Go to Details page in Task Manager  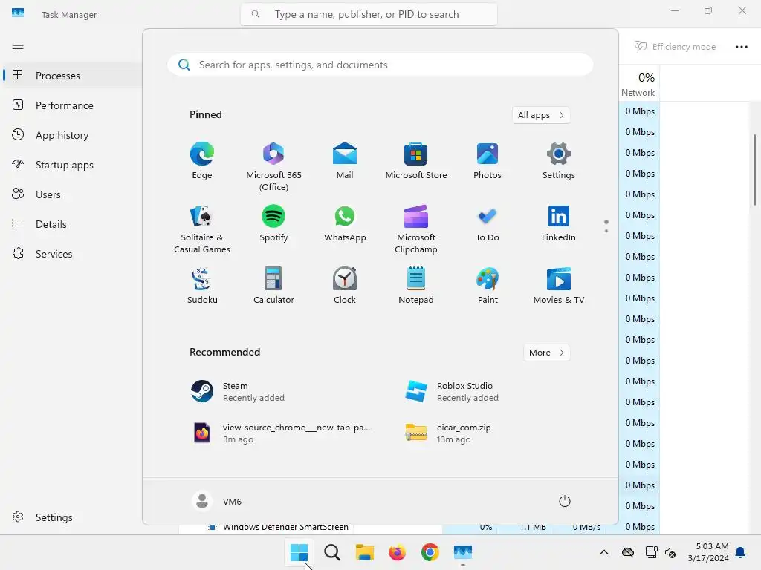tap(72, 224)
